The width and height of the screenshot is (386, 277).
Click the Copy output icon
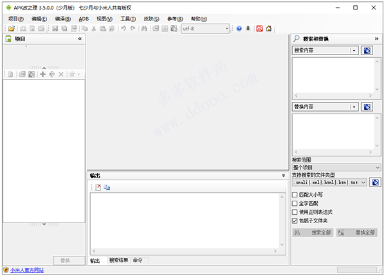click(107, 188)
